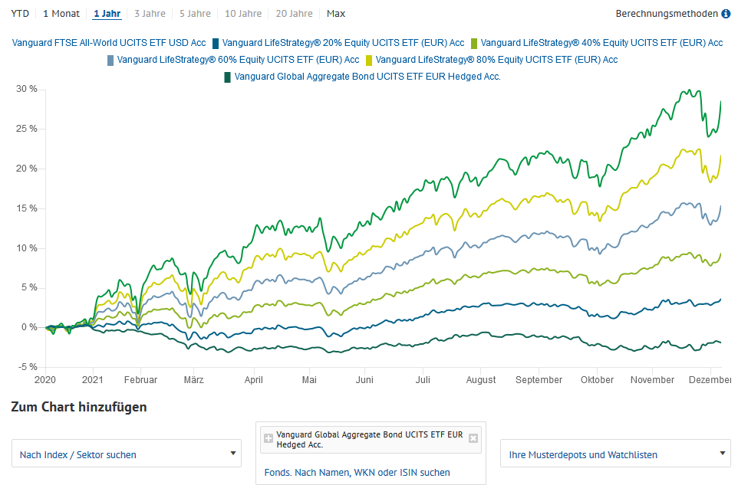Image resolution: width=738 pixels, height=485 pixels.
Task: Click the Berechnungsmethoden info icon
Action: 726,14
